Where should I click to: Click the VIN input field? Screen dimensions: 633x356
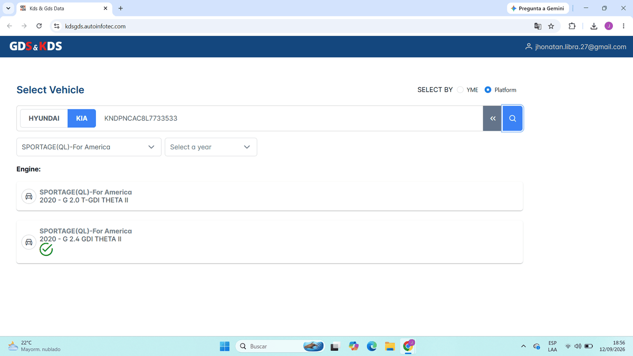tap(290, 118)
